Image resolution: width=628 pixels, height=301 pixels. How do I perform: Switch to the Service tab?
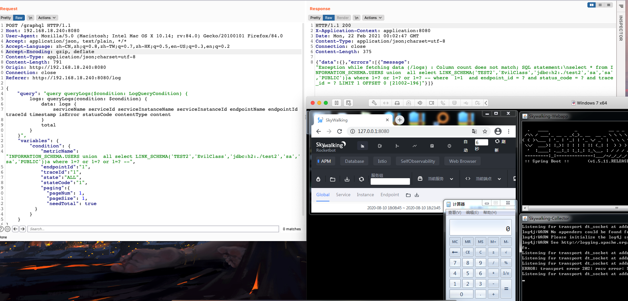pyautogui.click(x=343, y=195)
